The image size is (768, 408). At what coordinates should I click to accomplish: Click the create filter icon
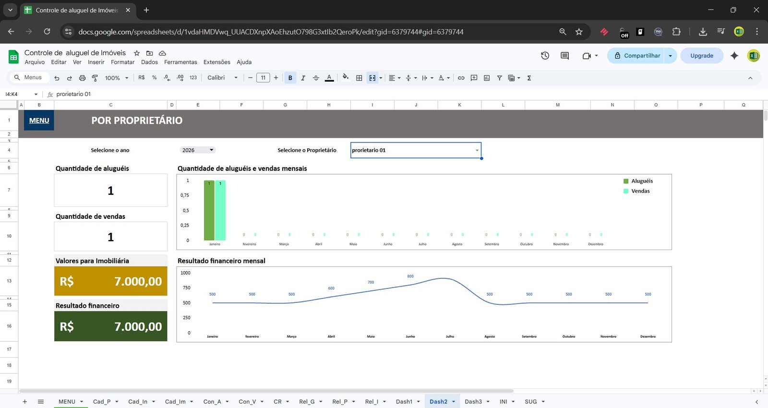499,78
